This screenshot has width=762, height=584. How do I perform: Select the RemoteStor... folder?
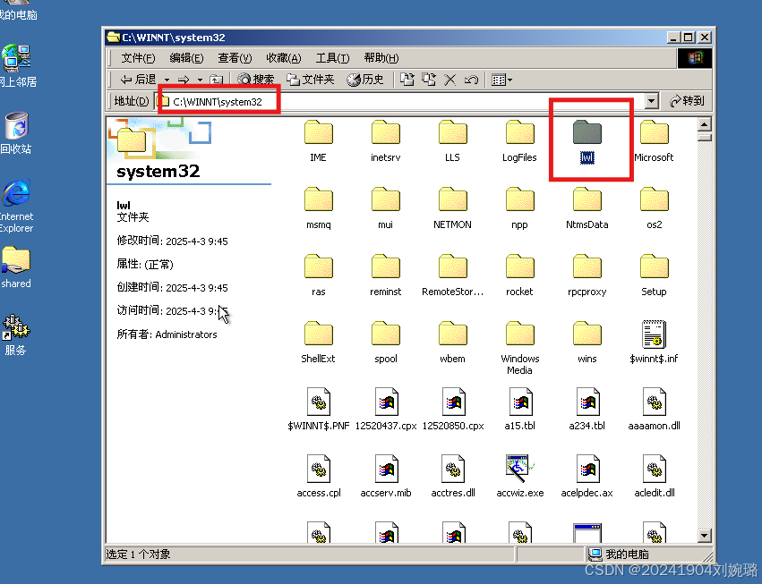click(452, 275)
